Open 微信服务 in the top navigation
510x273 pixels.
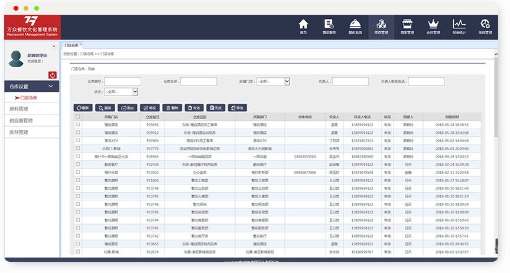click(x=329, y=27)
